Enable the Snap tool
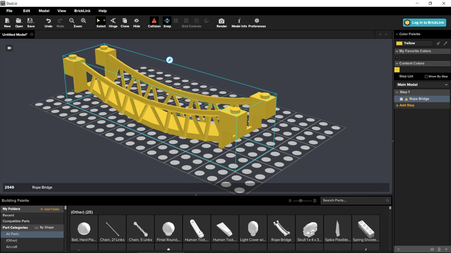The width and height of the screenshot is (451, 253). (x=167, y=22)
